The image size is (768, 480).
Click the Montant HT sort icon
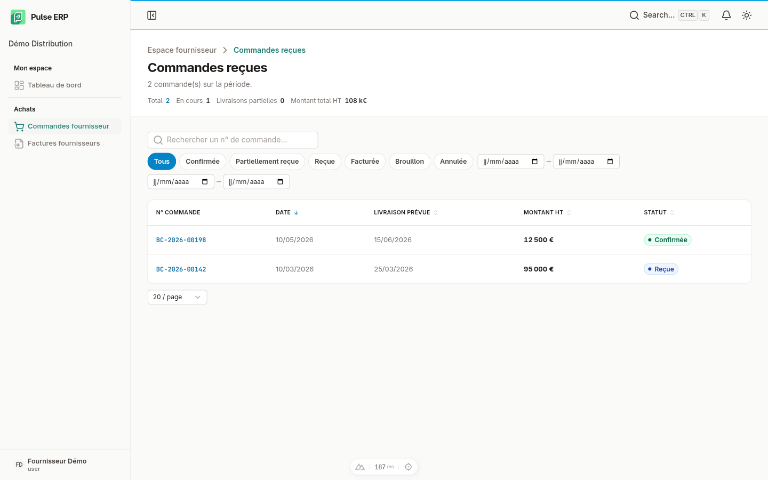click(569, 213)
